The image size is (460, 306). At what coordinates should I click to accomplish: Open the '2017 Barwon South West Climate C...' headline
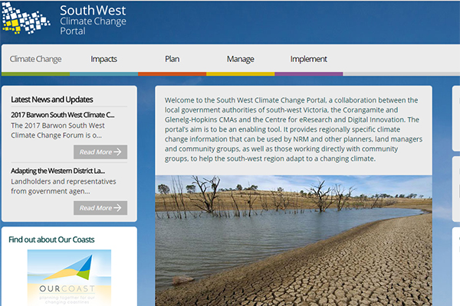63,115
